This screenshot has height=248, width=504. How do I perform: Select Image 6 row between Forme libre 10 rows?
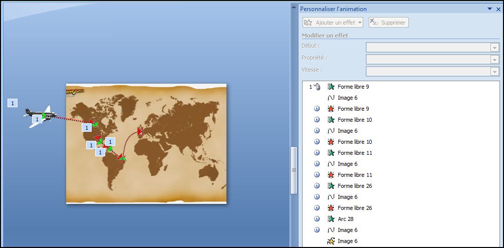348,131
